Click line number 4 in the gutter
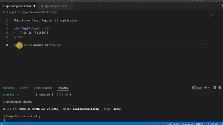 [7, 28]
